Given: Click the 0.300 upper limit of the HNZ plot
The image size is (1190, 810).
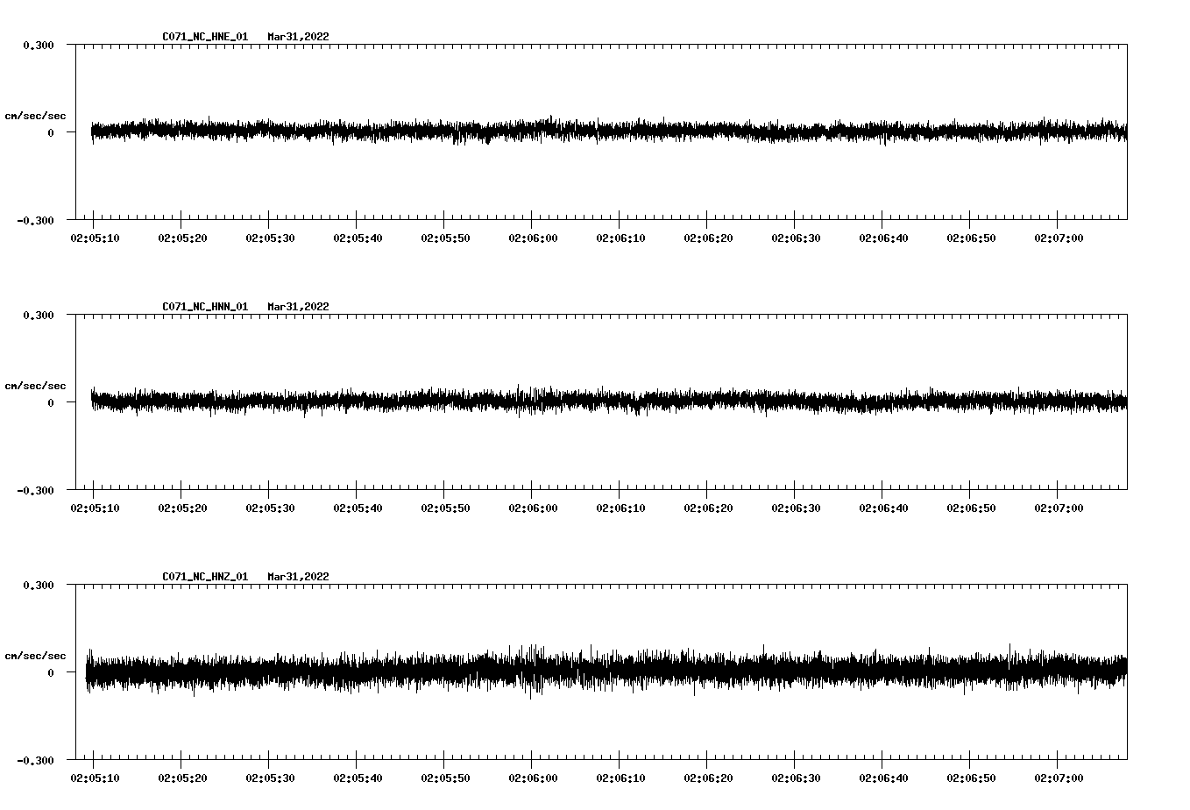Looking at the screenshot, I should click(x=39, y=585).
